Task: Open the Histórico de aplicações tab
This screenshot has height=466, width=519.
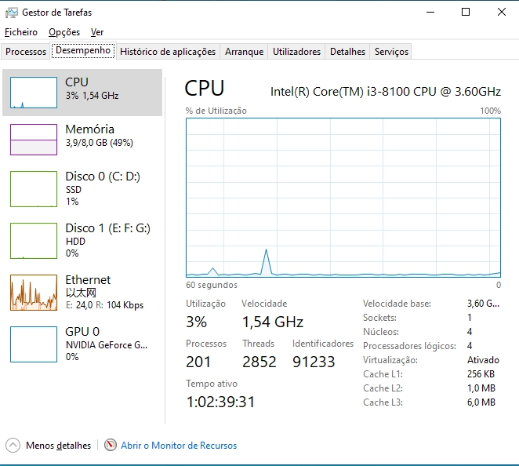Action: point(168,52)
